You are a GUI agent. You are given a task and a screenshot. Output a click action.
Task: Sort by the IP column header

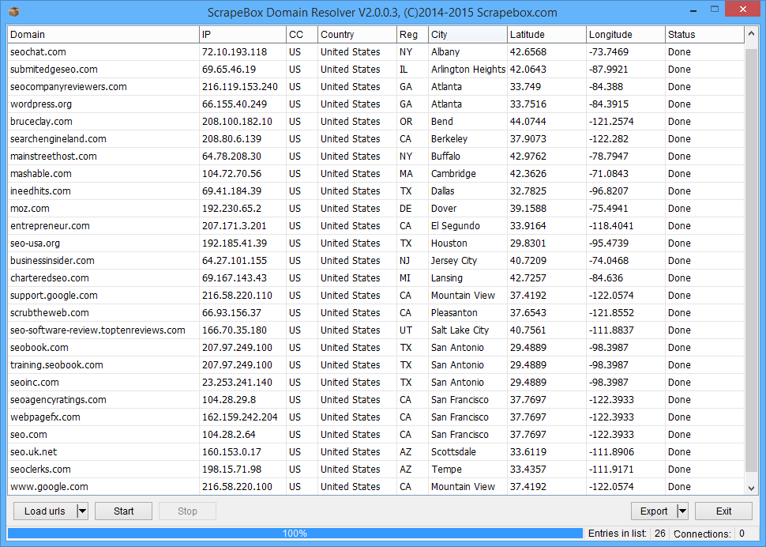click(x=242, y=35)
